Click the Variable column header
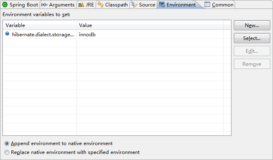 pos(40,25)
